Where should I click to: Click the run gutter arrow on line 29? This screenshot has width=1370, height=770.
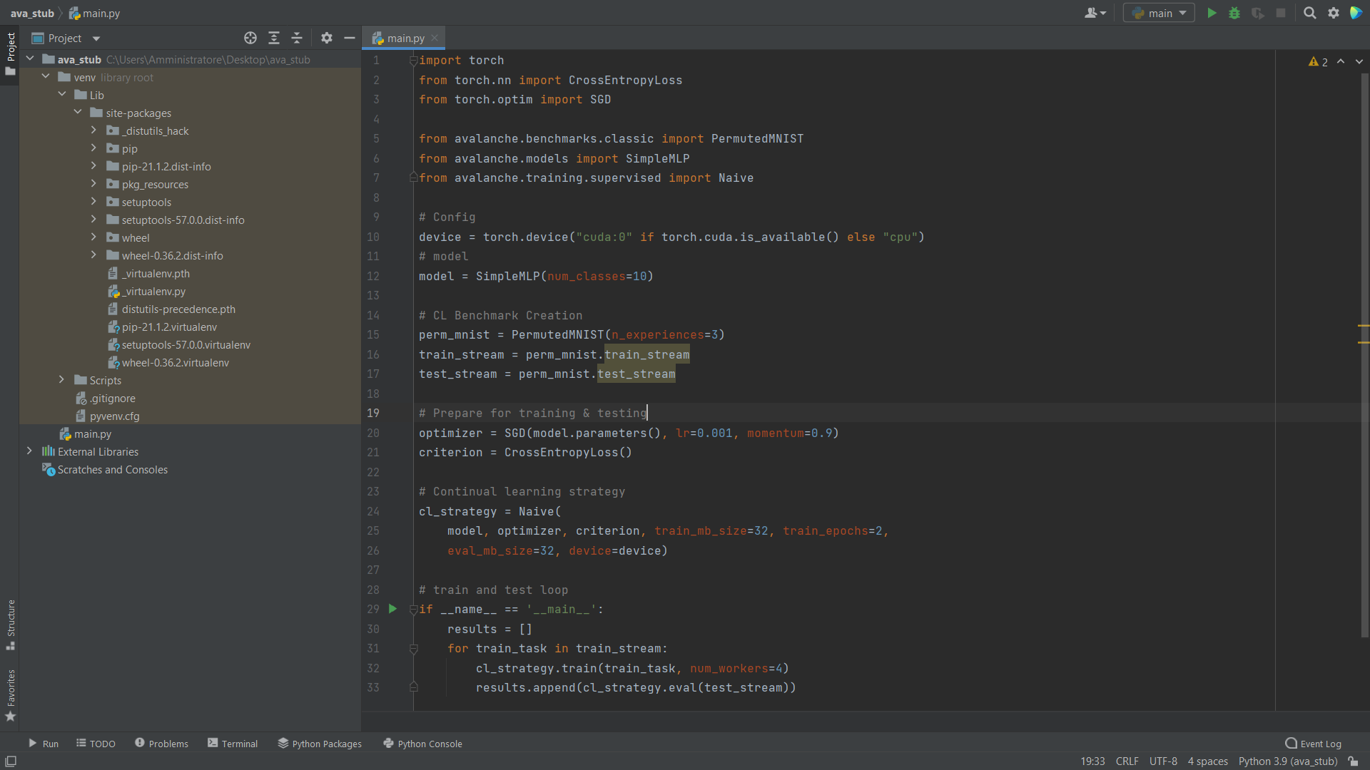392,609
